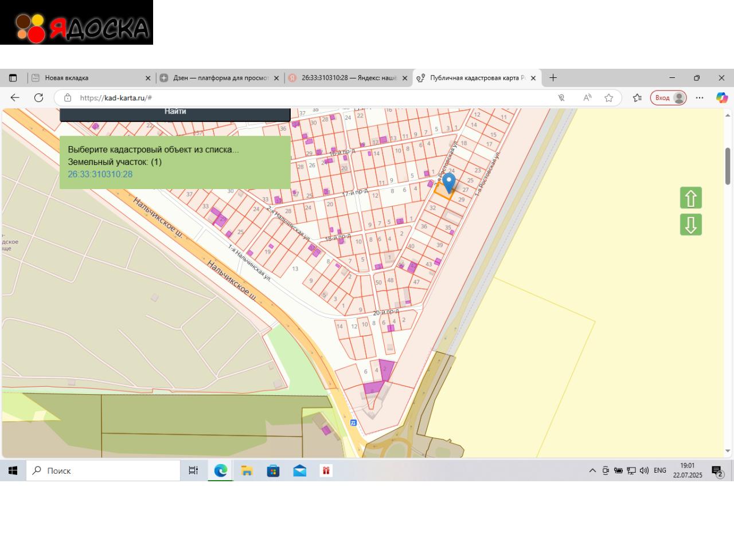The width and height of the screenshot is (734, 550).
Task: Click the page vertical scrollbar thumb
Action: pyautogui.click(x=728, y=166)
